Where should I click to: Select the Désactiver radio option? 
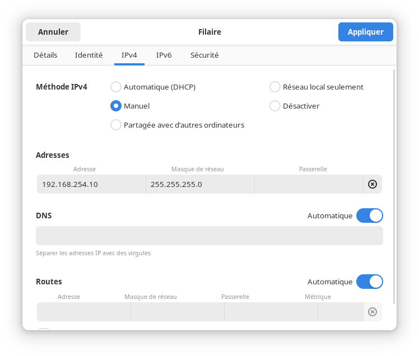[295, 106]
